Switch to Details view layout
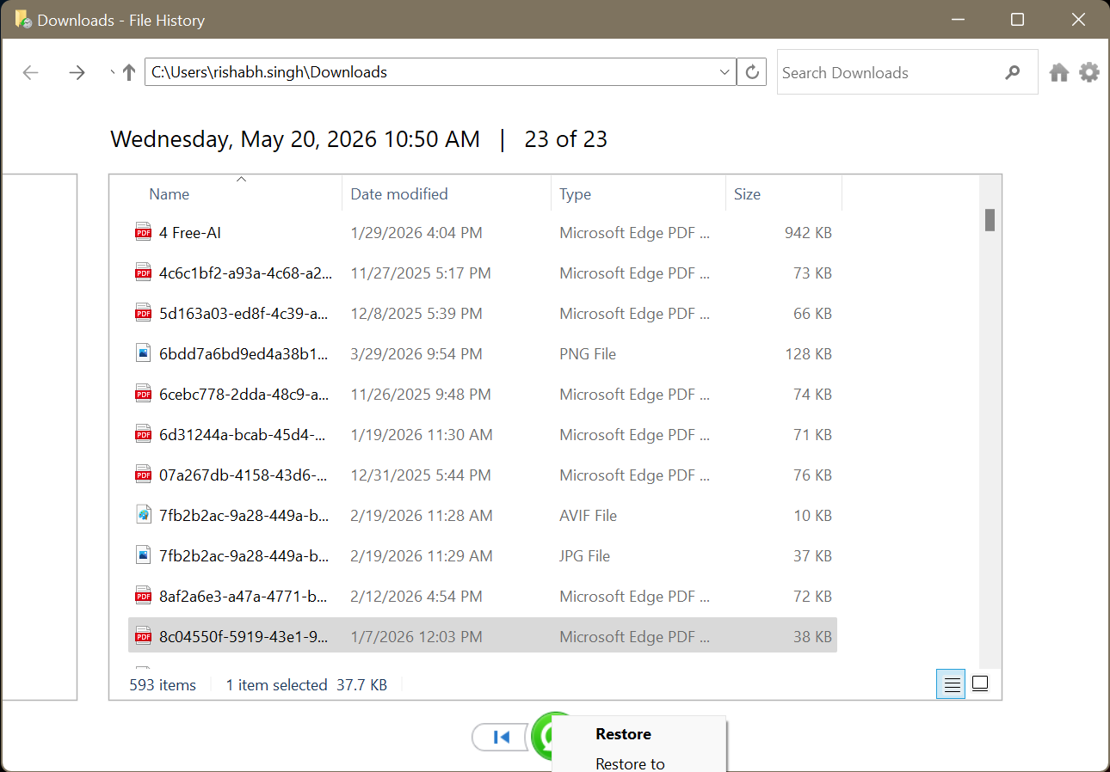Screen dimensions: 1110x772 click(x=951, y=684)
